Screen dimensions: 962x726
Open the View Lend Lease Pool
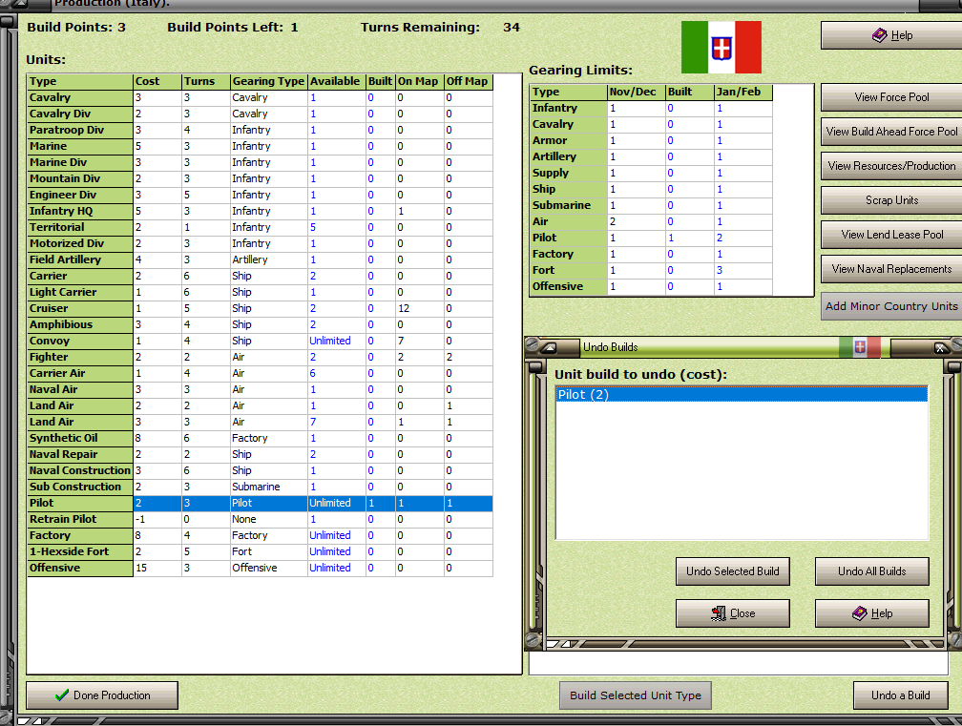[x=890, y=234]
